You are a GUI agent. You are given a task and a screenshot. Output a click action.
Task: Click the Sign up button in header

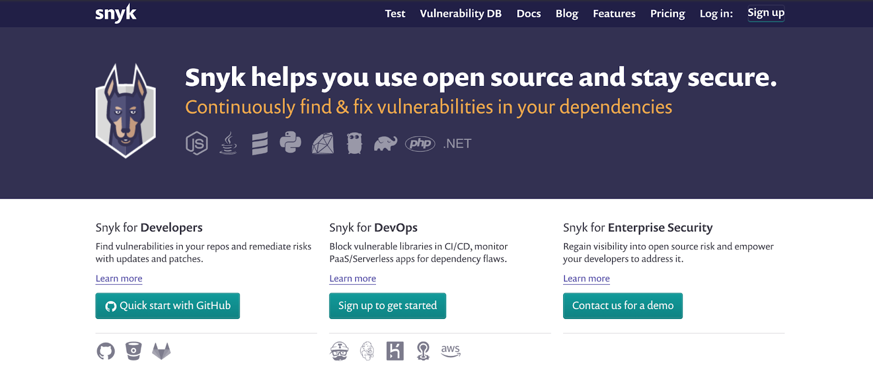coord(766,13)
